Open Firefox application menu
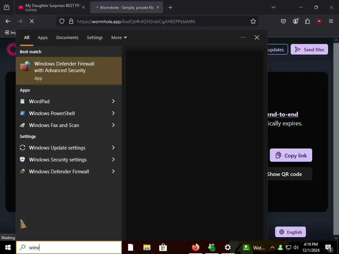 coord(331,21)
